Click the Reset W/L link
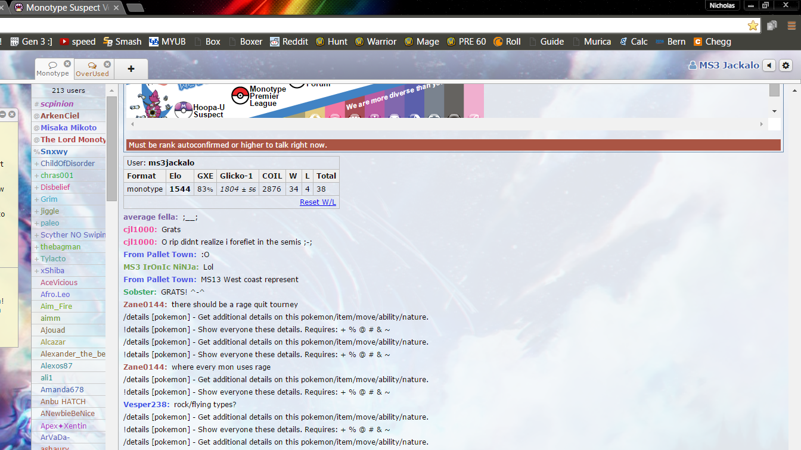Screen dimensions: 801x450 pyautogui.click(x=318, y=202)
